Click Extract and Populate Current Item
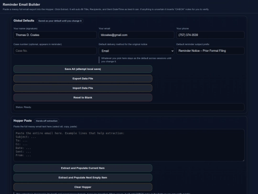Viewport: 258px width, 194px height. [83, 168]
